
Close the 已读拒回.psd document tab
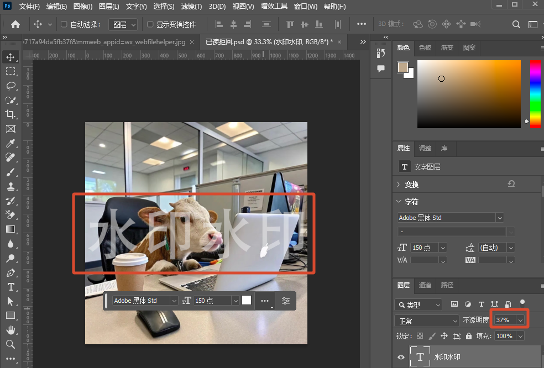339,42
